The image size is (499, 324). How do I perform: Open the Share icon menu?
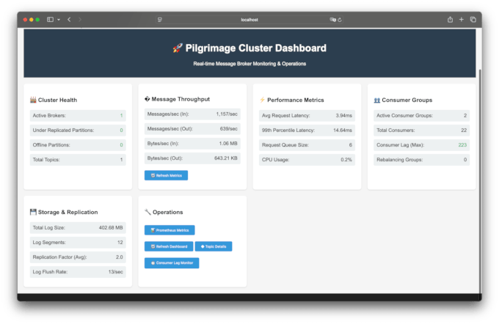(449, 20)
